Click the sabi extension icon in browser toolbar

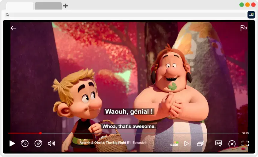[251, 15]
